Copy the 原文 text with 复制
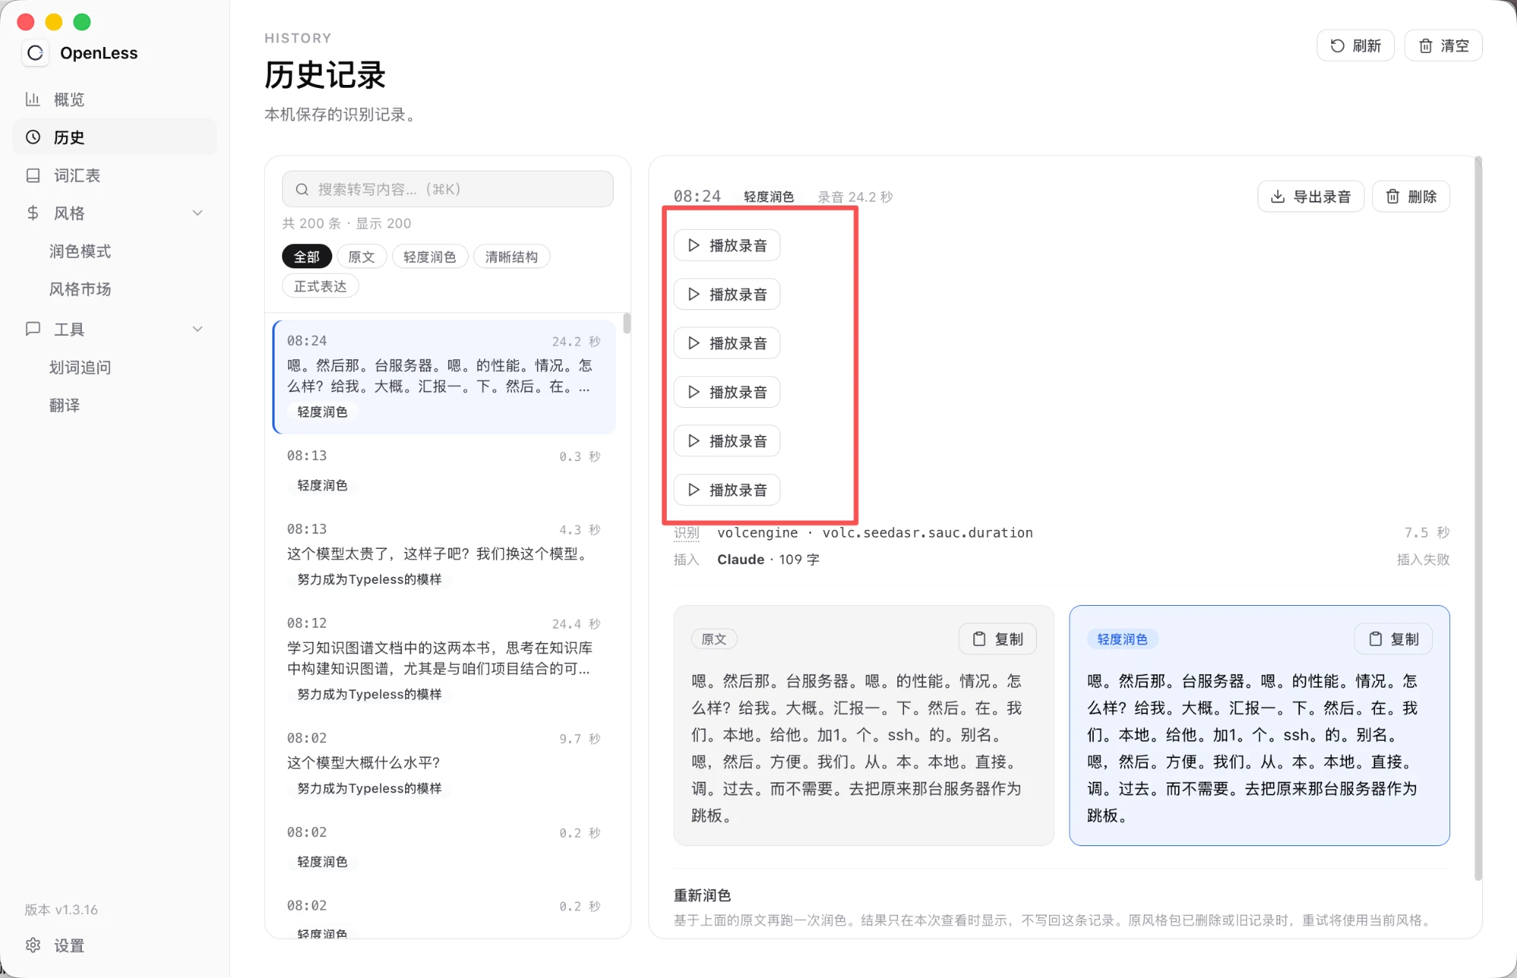This screenshot has width=1517, height=978. 997,639
